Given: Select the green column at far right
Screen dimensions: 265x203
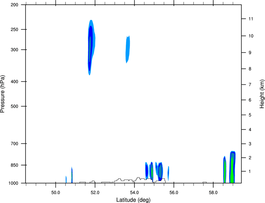Looking at the screenshot, I should tap(233, 167).
